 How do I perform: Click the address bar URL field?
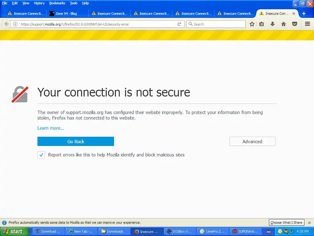(97, 24)
